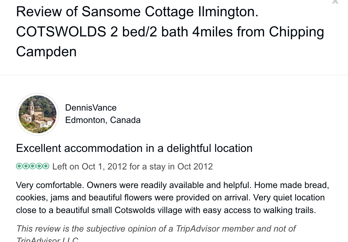
Task: Select the 'Excellent accommodation in a delightful location' title
Action: pos(134,148)
